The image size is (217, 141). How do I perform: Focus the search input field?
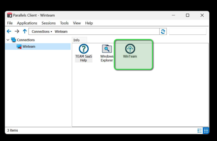188,31
